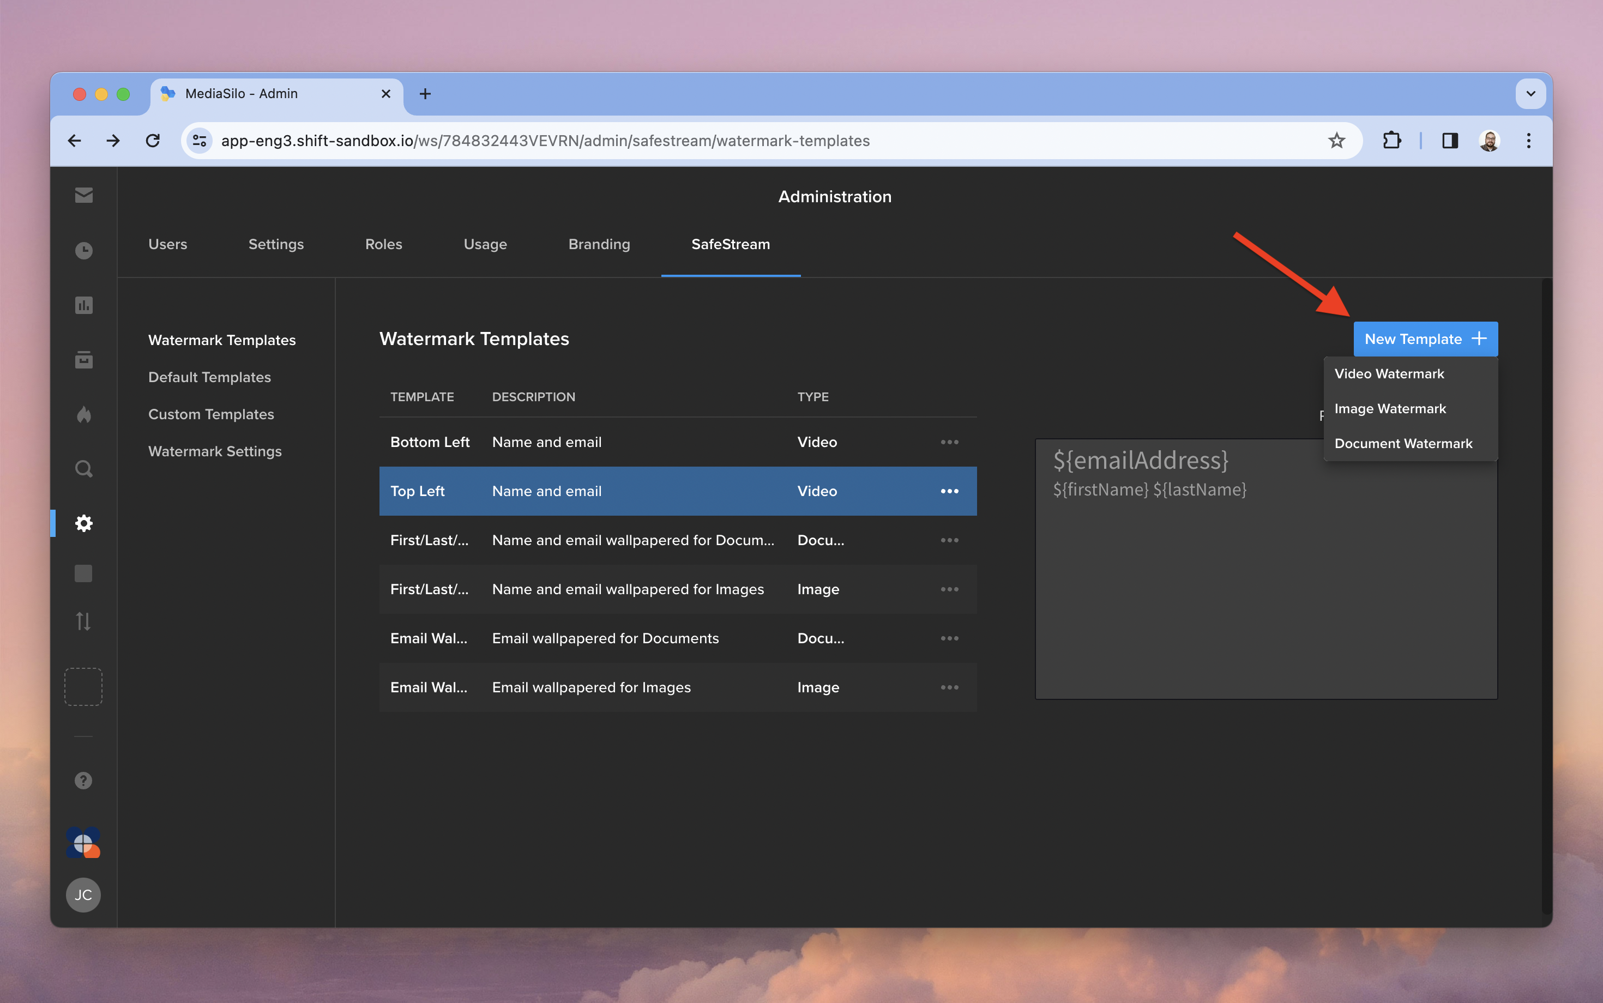Open the inbox envelope icon in sidebar
Image resolution: width=1603 pixels, height=1003 pixels.
[83, 195]
